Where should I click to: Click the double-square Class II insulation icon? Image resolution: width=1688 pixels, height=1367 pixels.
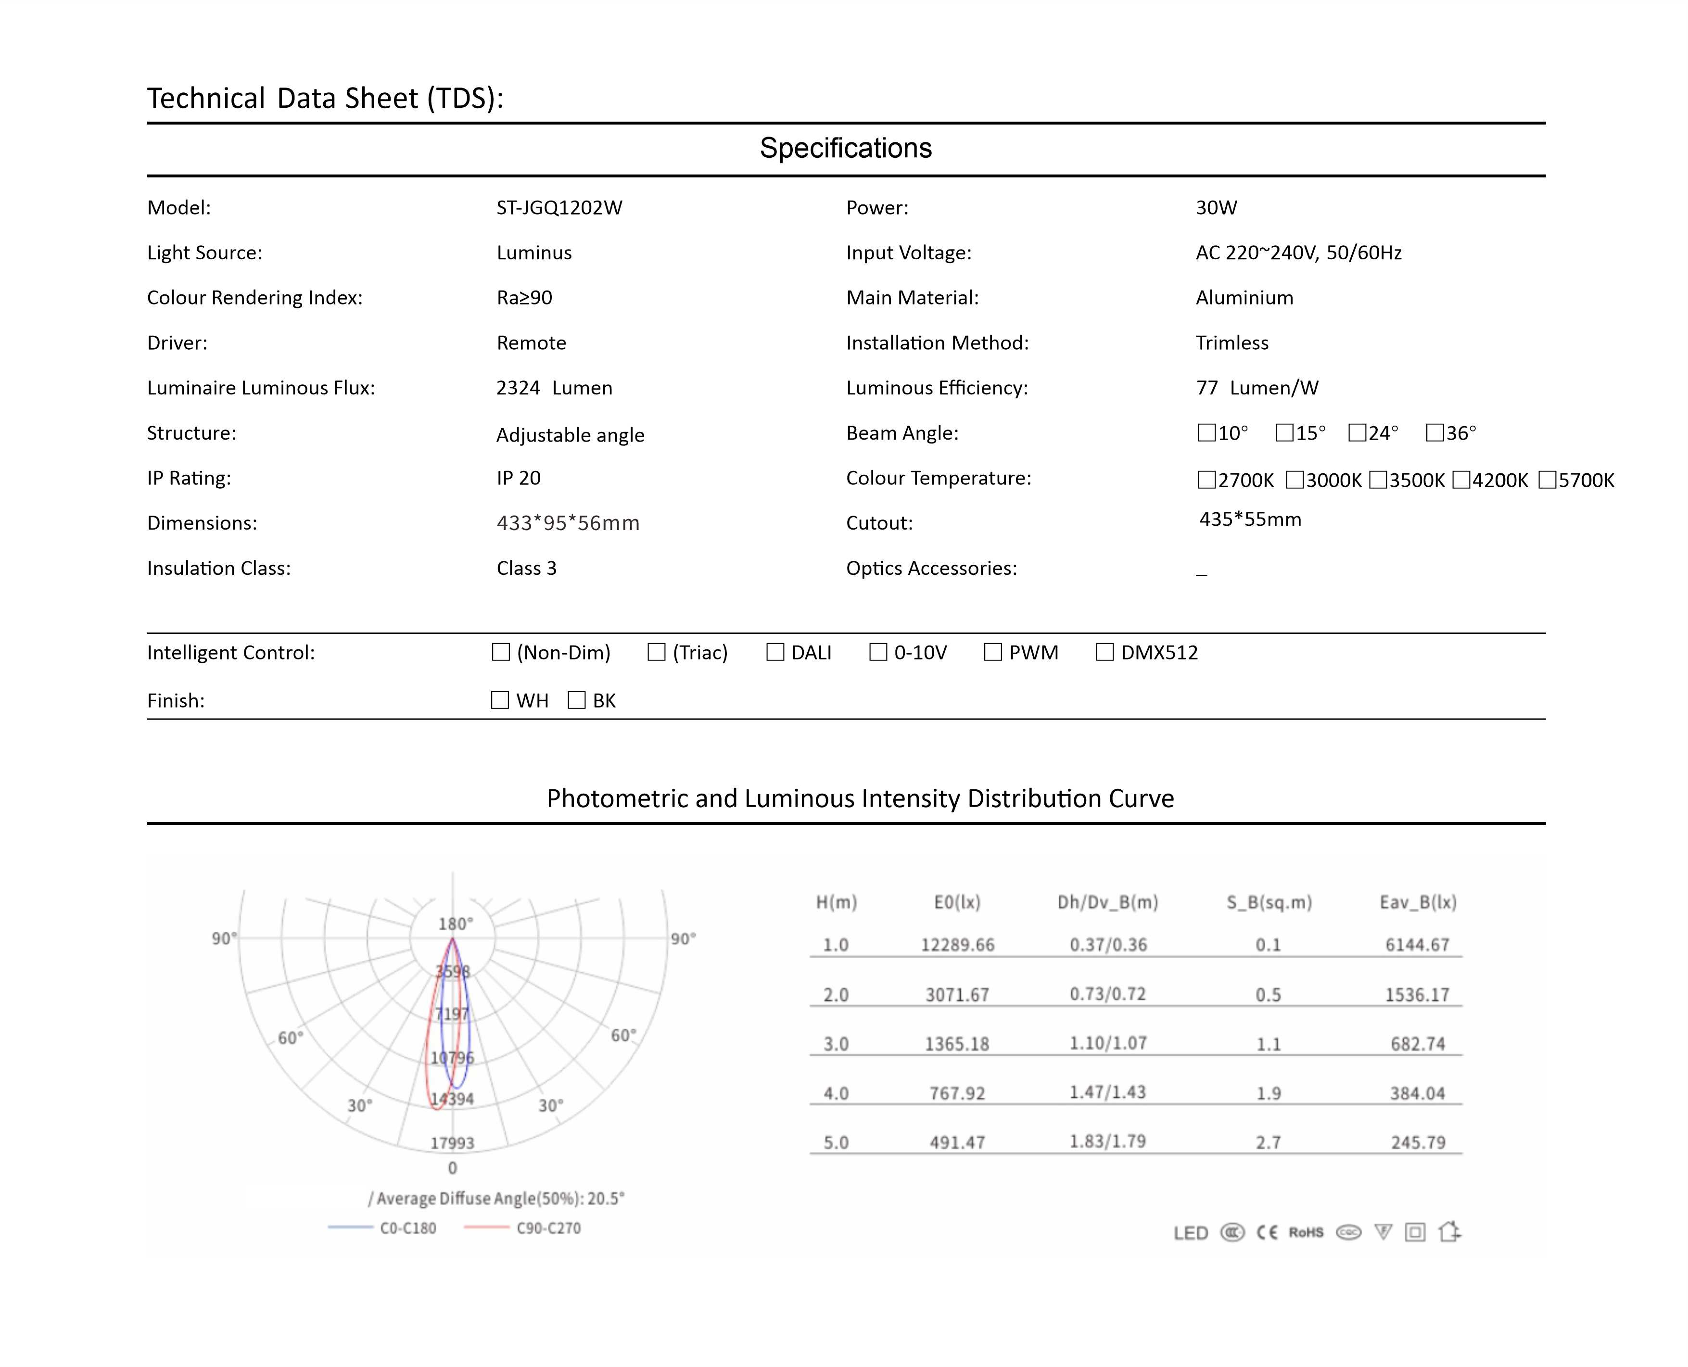(x=1415, y=1232)
